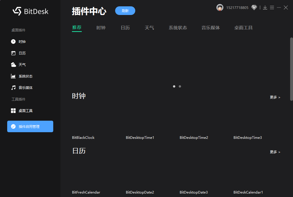Refresh the plugin center with 刷新
Screen dimensions: 293x197
click(125, 11)
